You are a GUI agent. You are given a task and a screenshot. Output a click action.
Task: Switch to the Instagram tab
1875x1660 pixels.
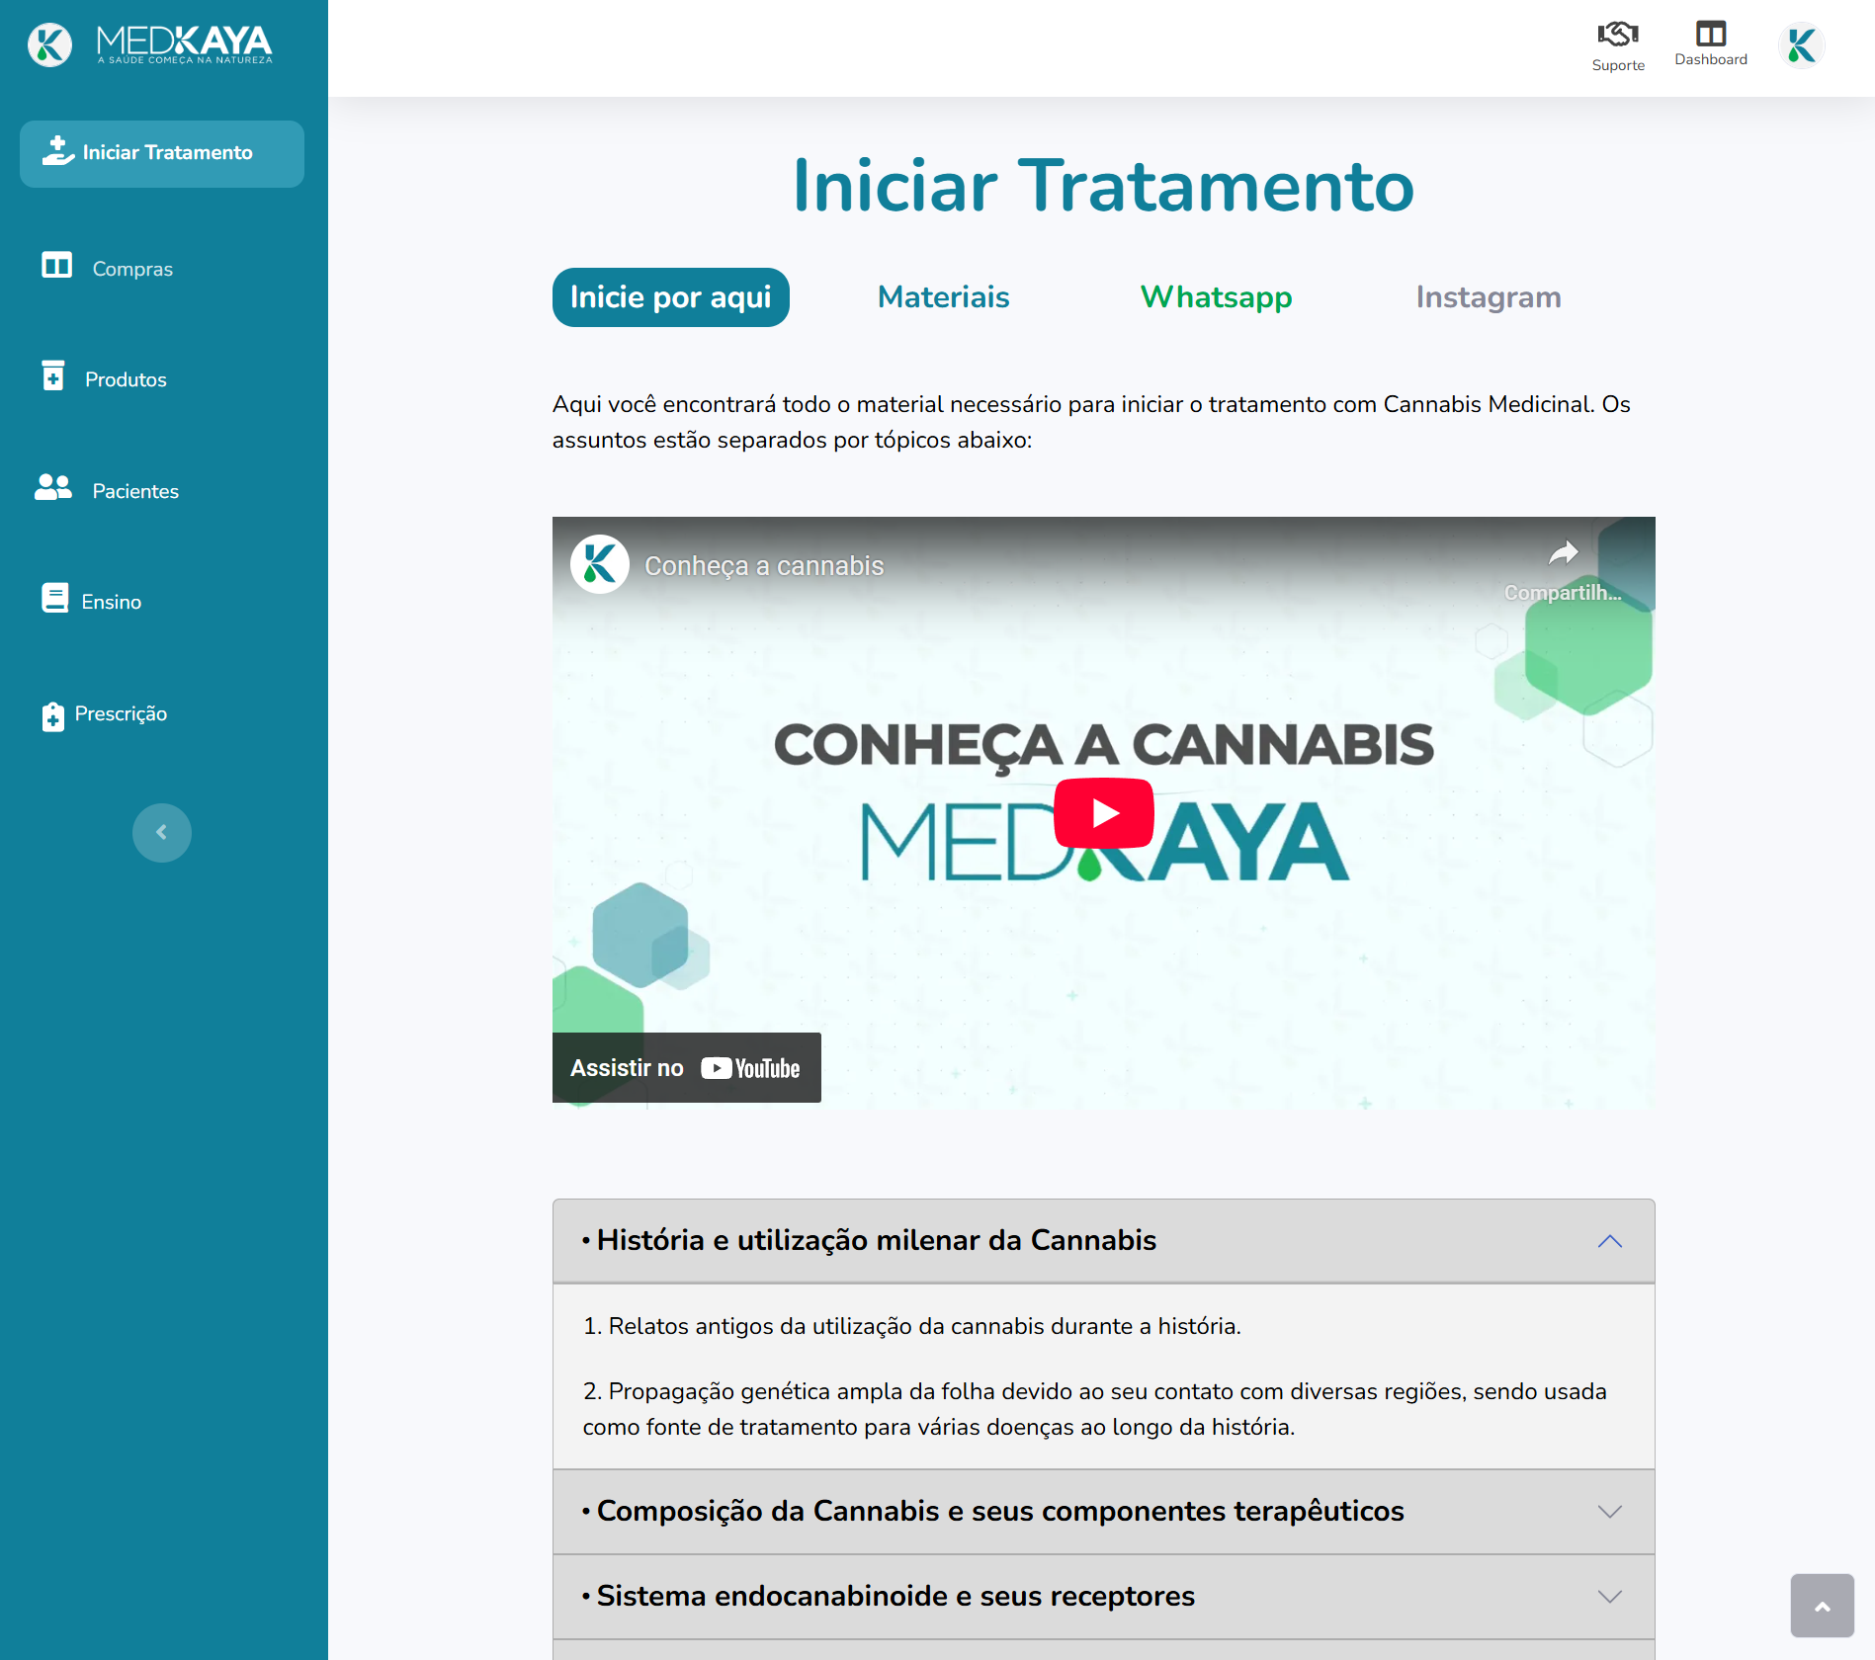coord(1489,297)
